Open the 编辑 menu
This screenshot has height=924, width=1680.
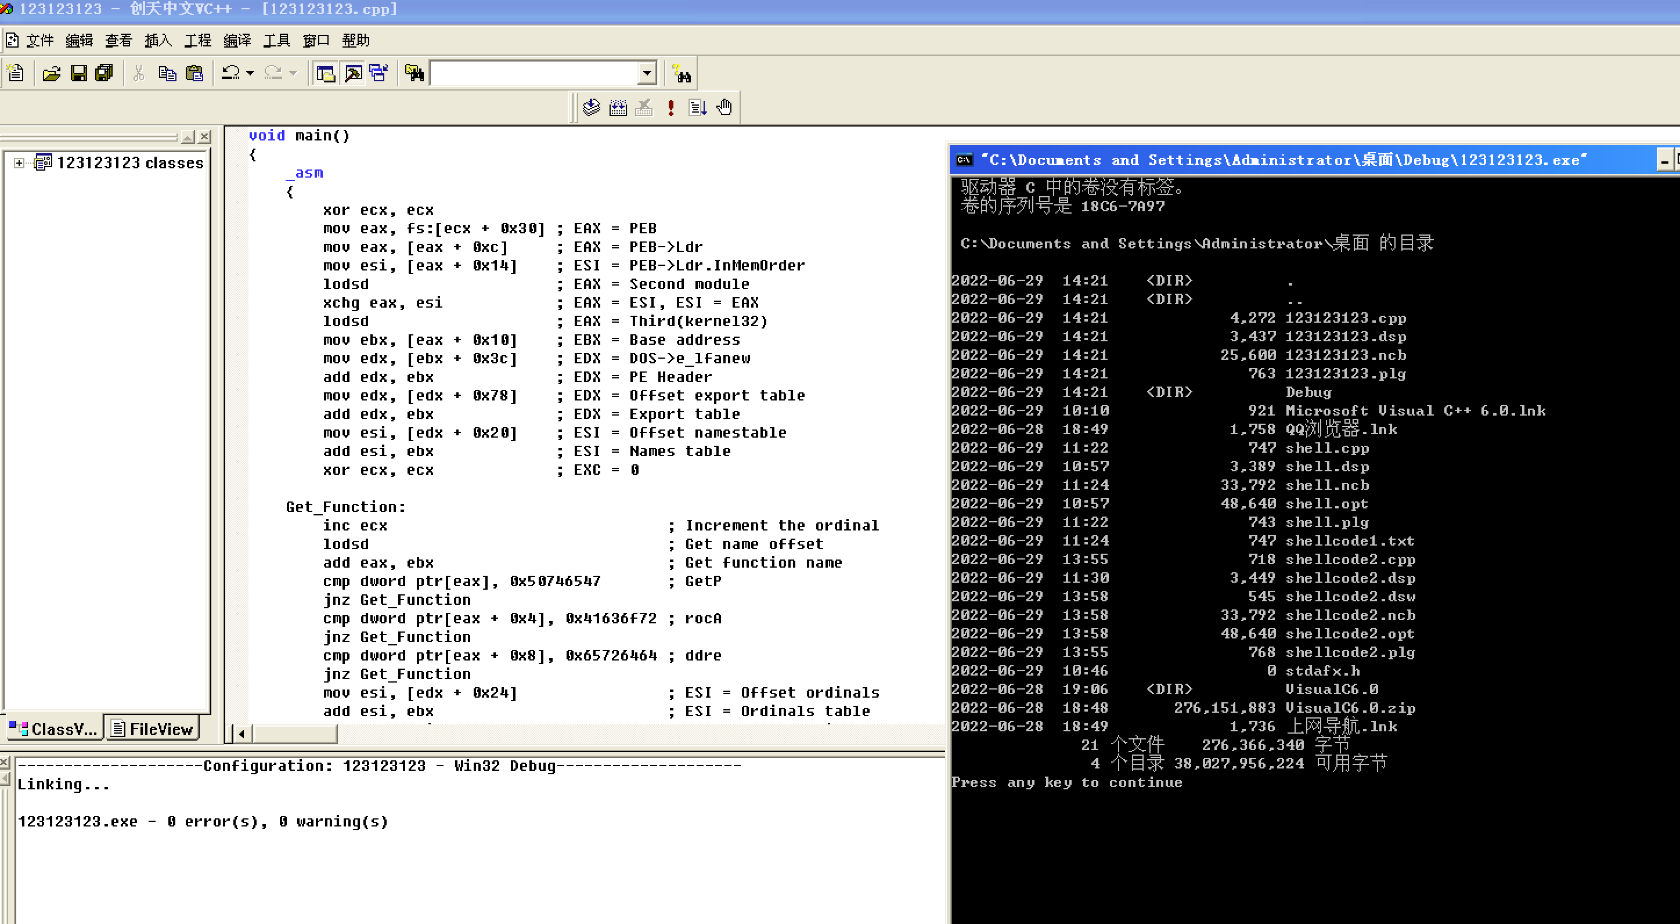pyautogui.click(x=80, y=41)
